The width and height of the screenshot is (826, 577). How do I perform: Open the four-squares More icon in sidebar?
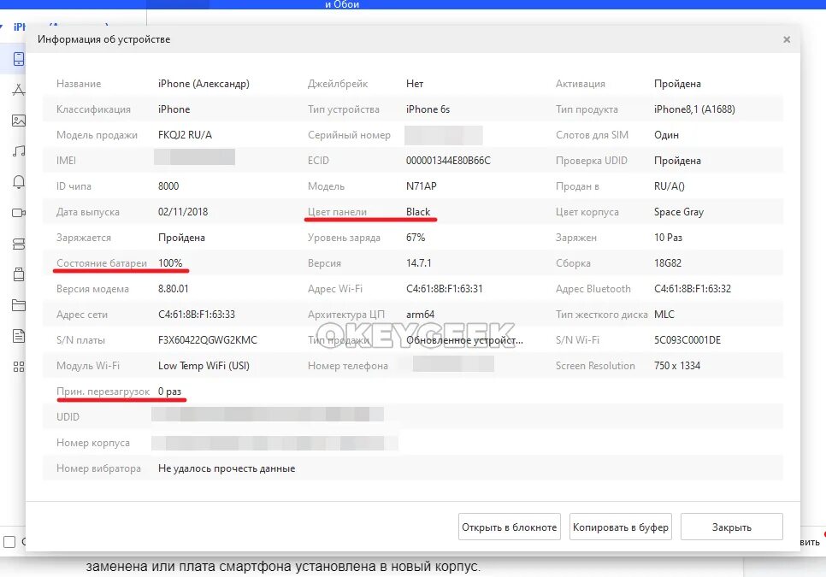pyautogui.click(x=19, y=367)
